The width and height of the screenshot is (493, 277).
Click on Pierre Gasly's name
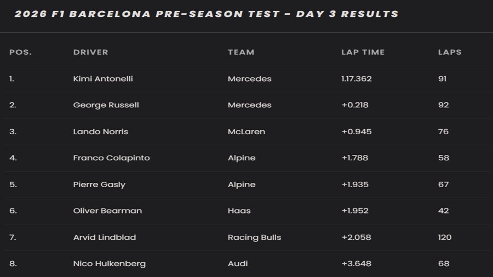99,184
